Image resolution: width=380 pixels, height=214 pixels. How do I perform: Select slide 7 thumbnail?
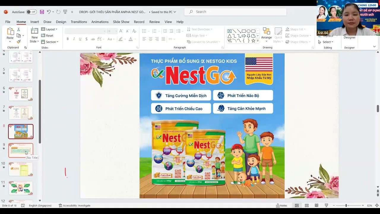[x=21, y=113]
